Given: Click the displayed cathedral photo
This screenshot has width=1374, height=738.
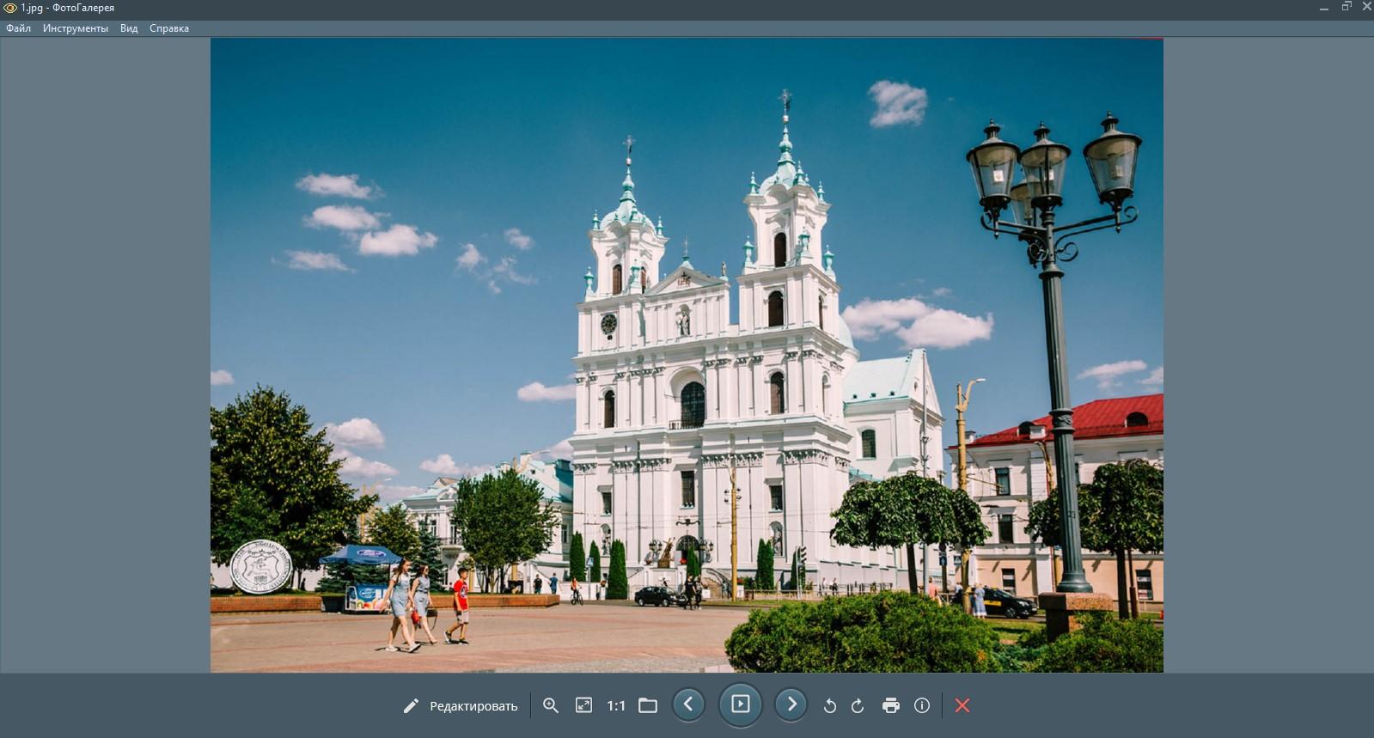Looking at the screenshot, I should pos(687,355).
